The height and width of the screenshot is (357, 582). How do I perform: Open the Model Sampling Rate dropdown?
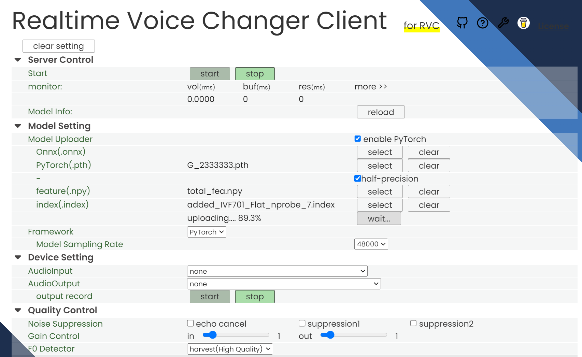pyautogui.click(x=371, y=244)
